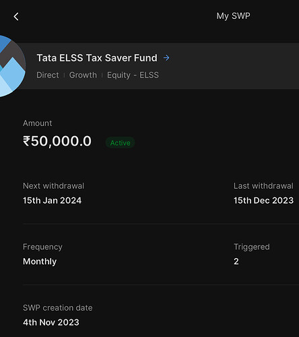Image resolution: width=299 pixels, height=337 pixels.
Task: Click the Amount label
Action: (38, 123)
